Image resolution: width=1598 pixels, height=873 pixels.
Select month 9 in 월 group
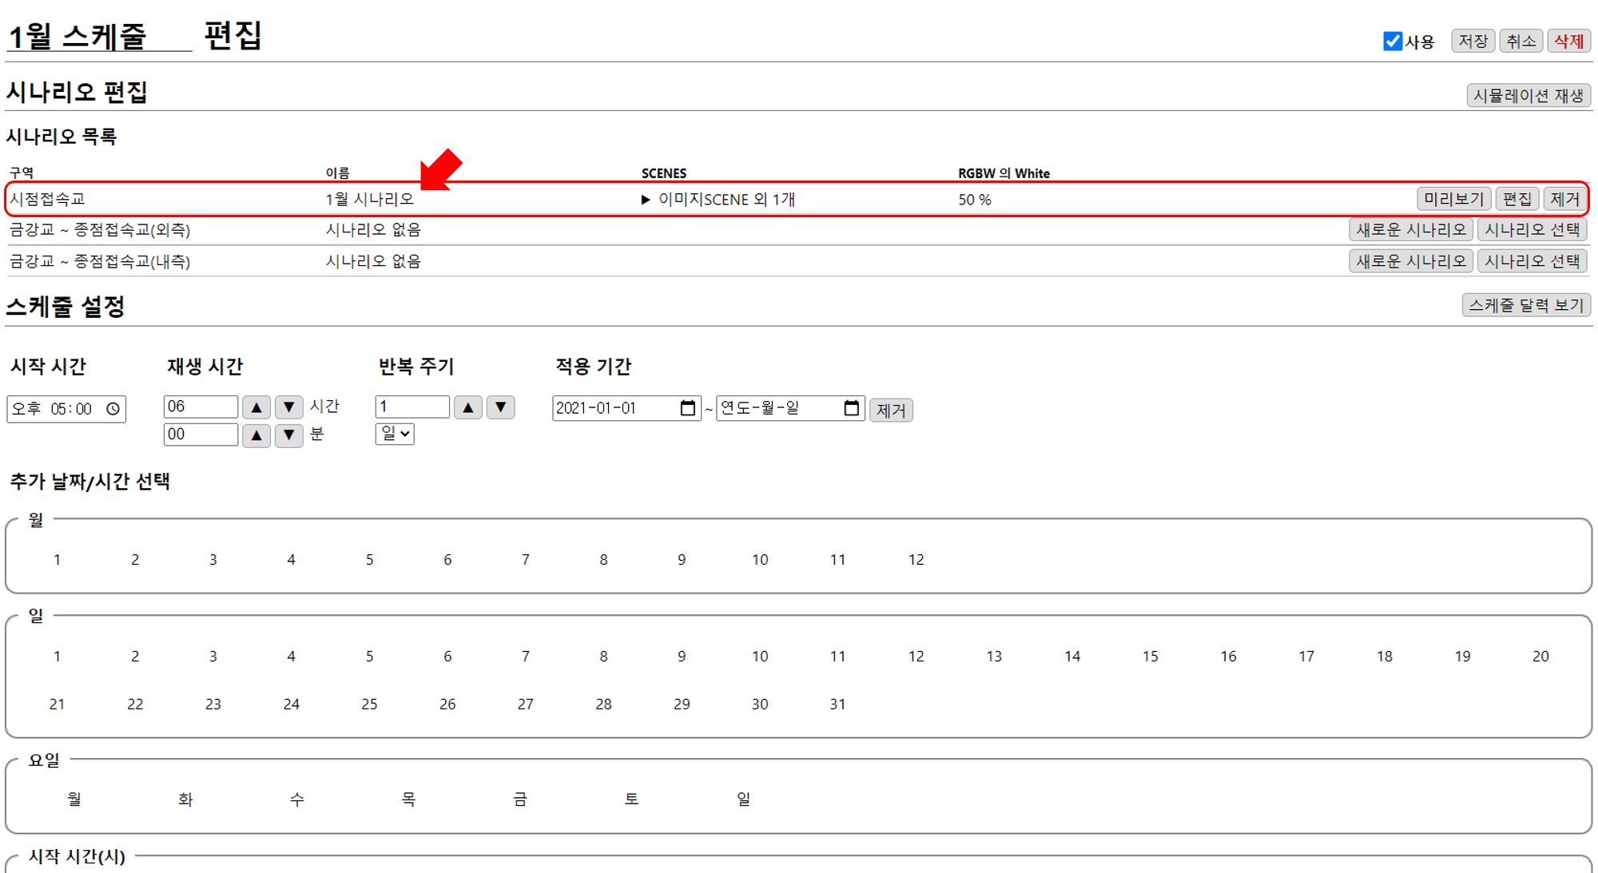(682, 560)
